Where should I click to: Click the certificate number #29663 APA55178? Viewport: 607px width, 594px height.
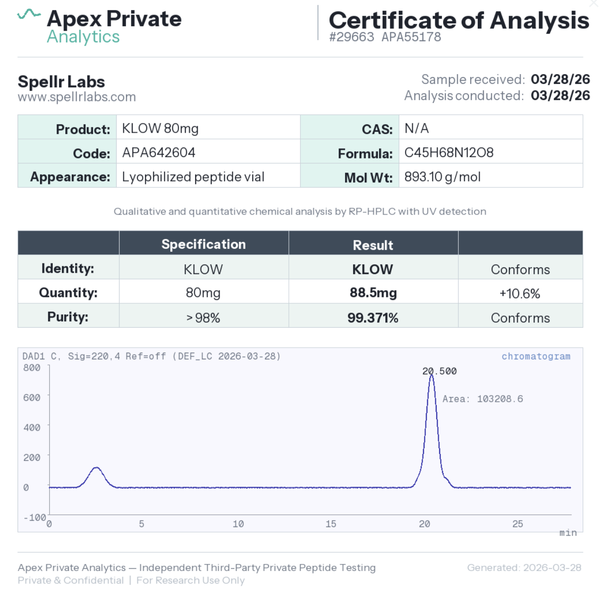click(385, 37)
